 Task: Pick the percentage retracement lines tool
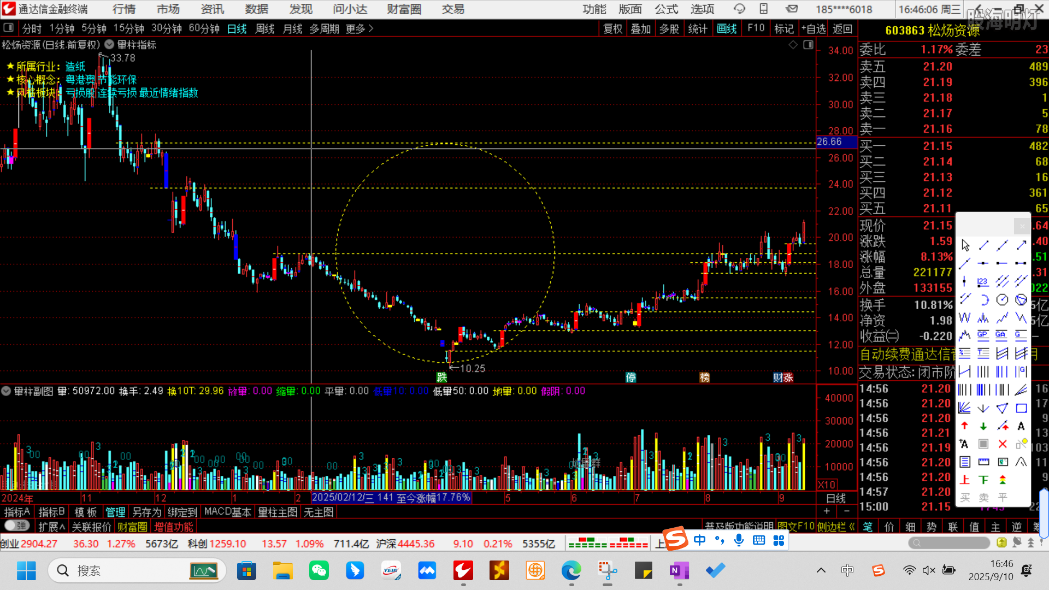tap(965, 353)
